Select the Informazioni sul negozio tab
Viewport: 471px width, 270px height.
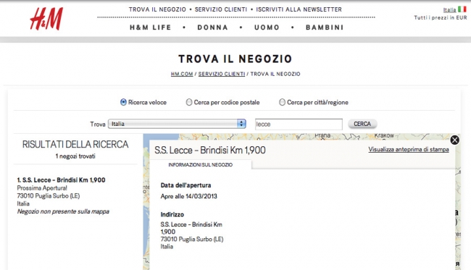(200, 165)
